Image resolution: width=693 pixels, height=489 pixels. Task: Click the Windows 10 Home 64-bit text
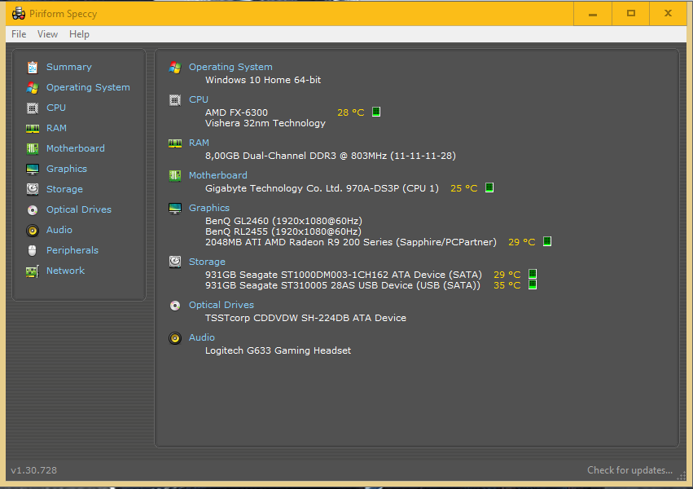pos(263,80)
